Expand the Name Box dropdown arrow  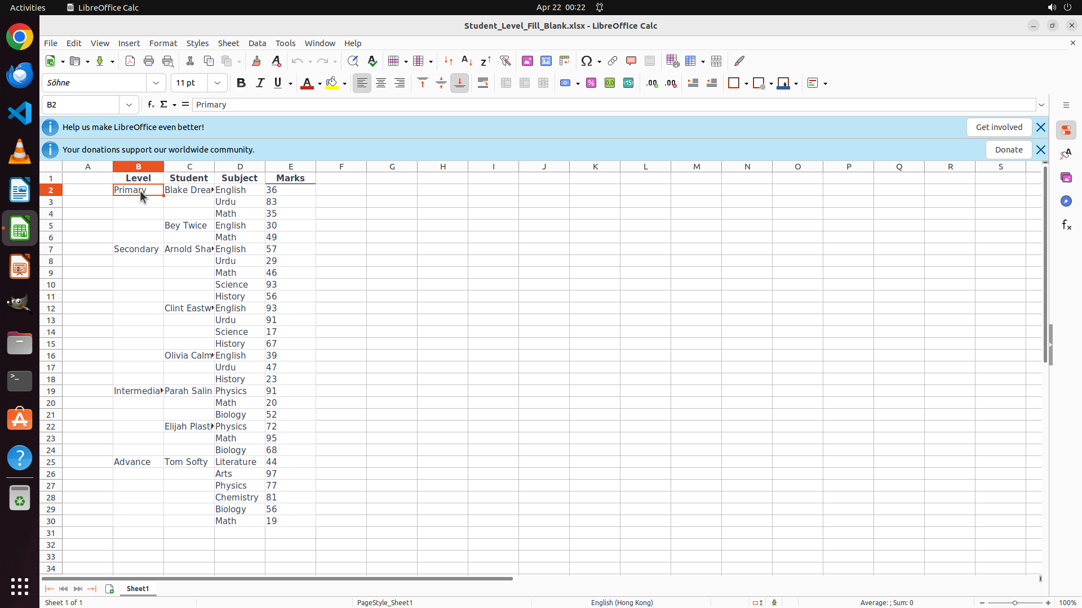point(129,105)
